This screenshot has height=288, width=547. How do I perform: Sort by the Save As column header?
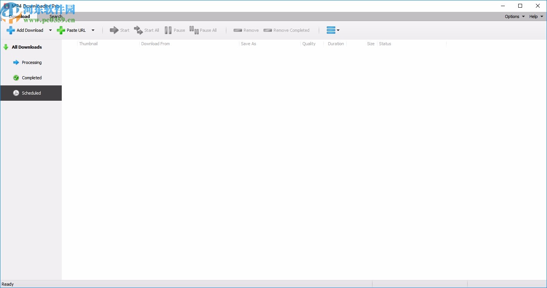(249, 44)
